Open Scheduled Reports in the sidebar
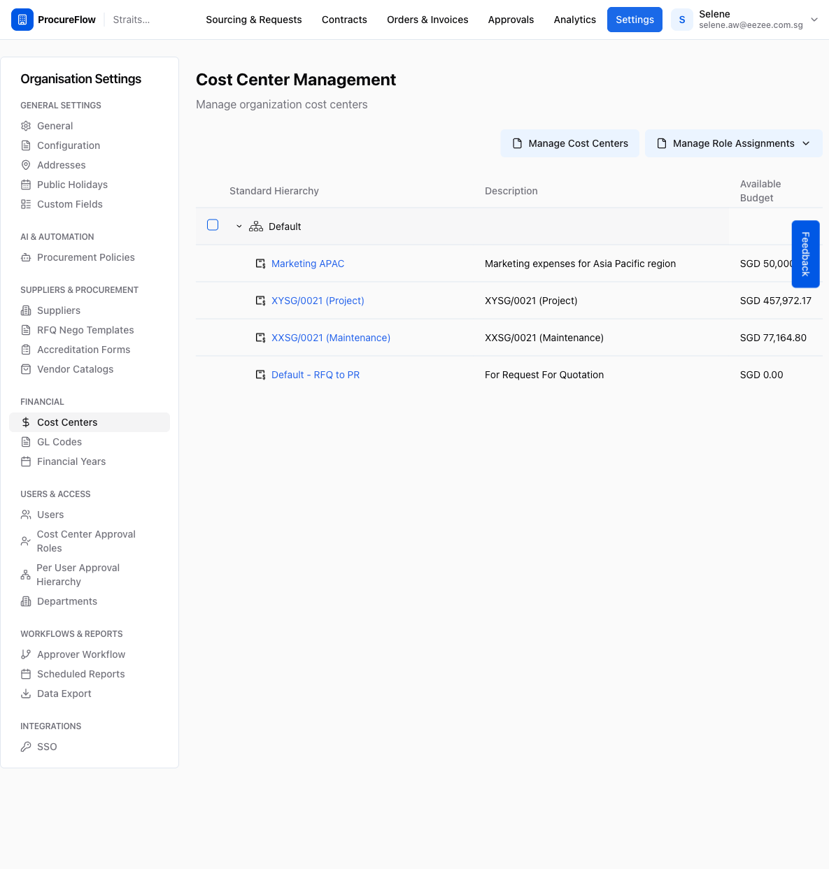The height and width of the screenshot is (869, 829). [81, 674]
